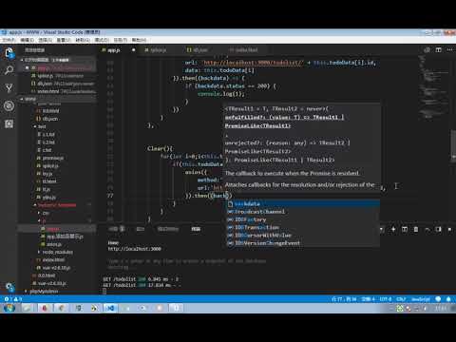
Task: Select the IDBTransaction suggestion
Action: coord(303,227)
